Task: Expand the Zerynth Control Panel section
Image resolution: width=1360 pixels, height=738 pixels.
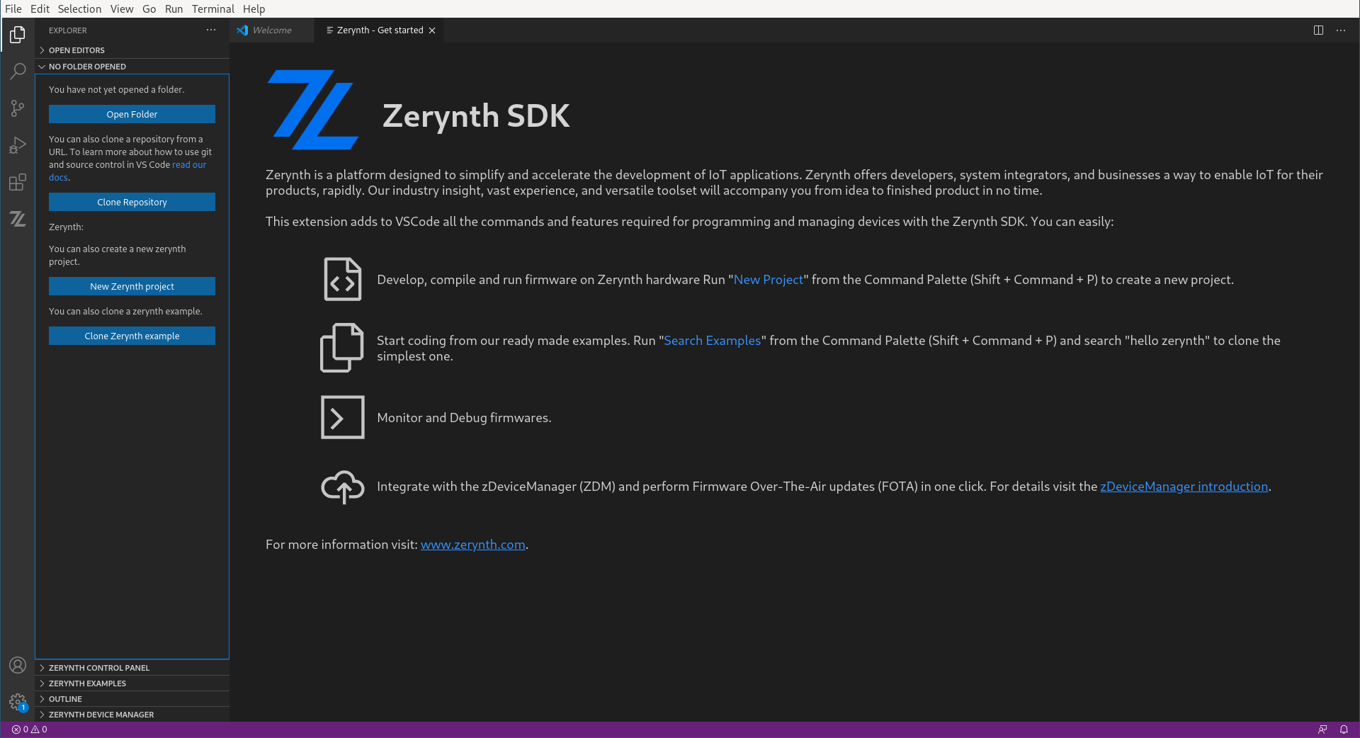Action: pyautogui.click(x=132, y=668)
